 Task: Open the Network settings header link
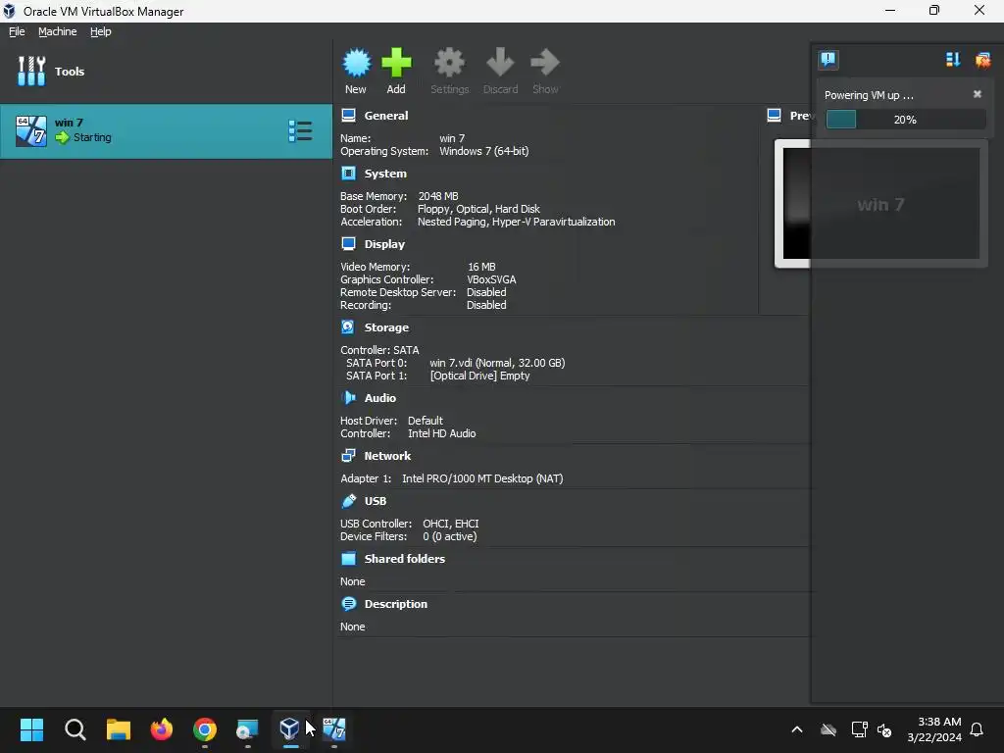387,456
